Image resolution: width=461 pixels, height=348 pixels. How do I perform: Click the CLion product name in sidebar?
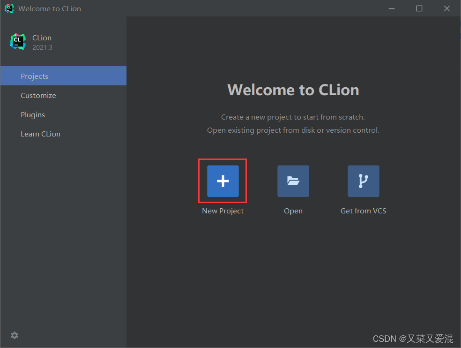(42, 38)
